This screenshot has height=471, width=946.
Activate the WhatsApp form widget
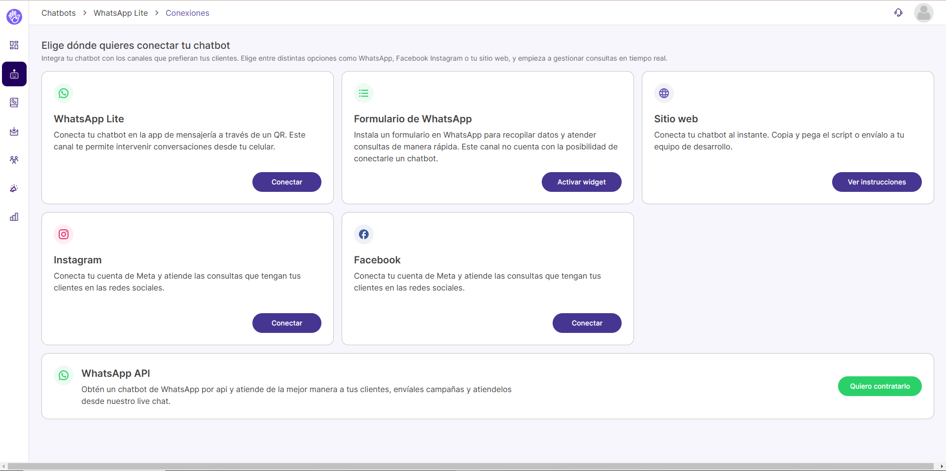[582, 182]
